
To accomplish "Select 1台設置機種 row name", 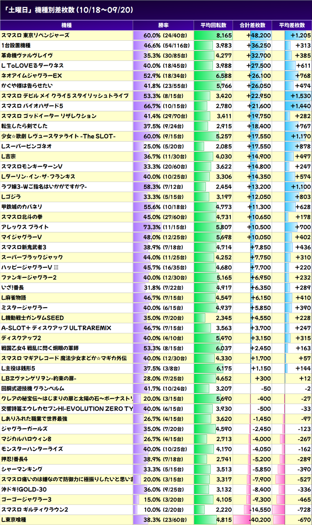I will pos(16,45).
